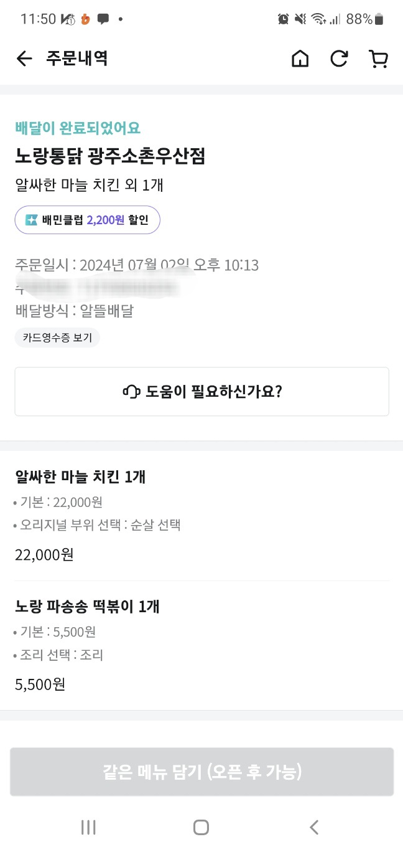Tap the 주문내역 page title
Screen dimensions: 403x852
77,59
